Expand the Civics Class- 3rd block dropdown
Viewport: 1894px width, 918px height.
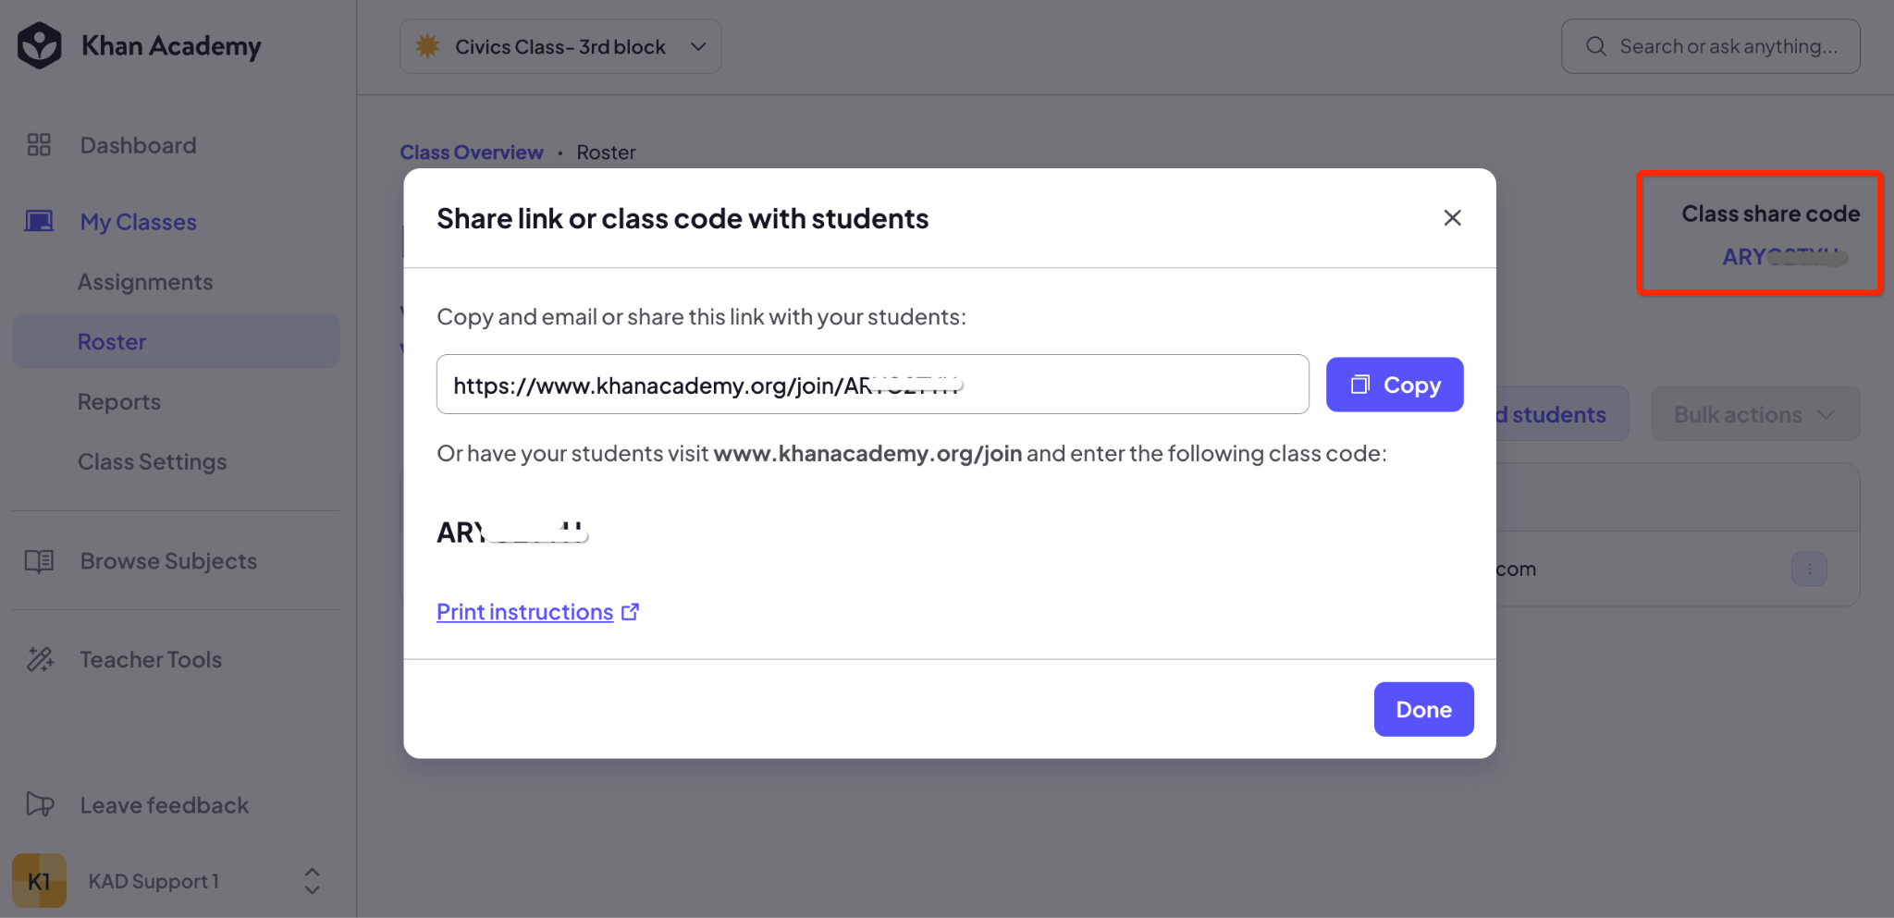coord(560,46)
